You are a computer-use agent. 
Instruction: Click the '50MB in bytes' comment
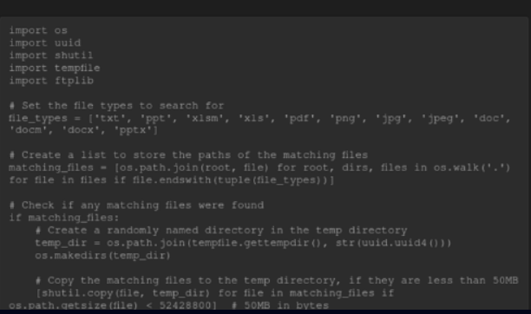(x=280, y=305)
